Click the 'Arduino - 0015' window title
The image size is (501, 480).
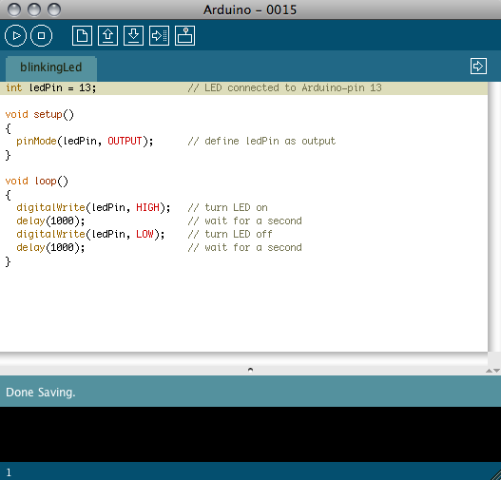click(250, 10)
